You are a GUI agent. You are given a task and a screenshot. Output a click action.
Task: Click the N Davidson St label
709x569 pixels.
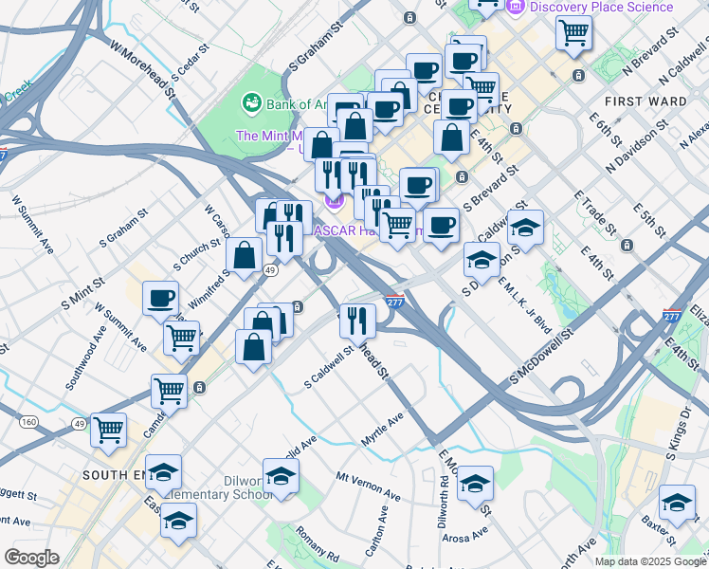click(x=637, y=146)
